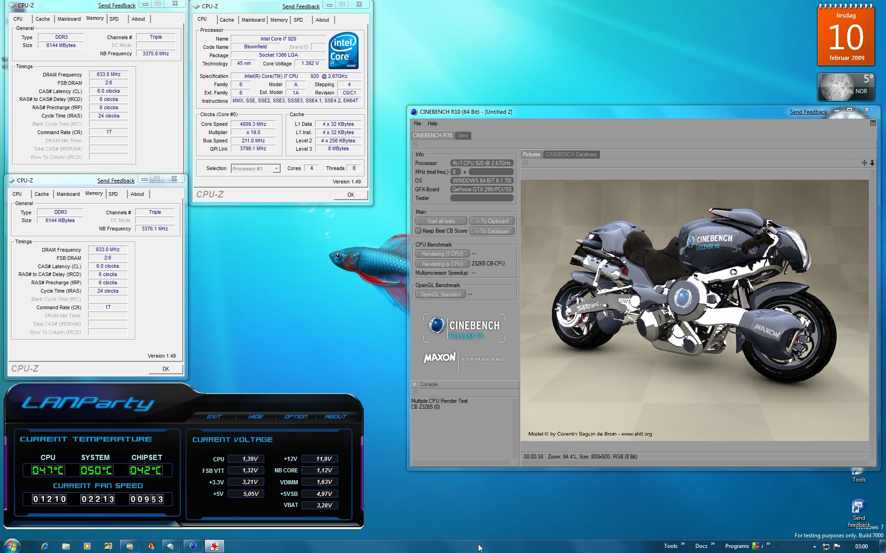Show hidden system tray icons arrow
This screenshot has height=553, width=886.
[814, 547]
